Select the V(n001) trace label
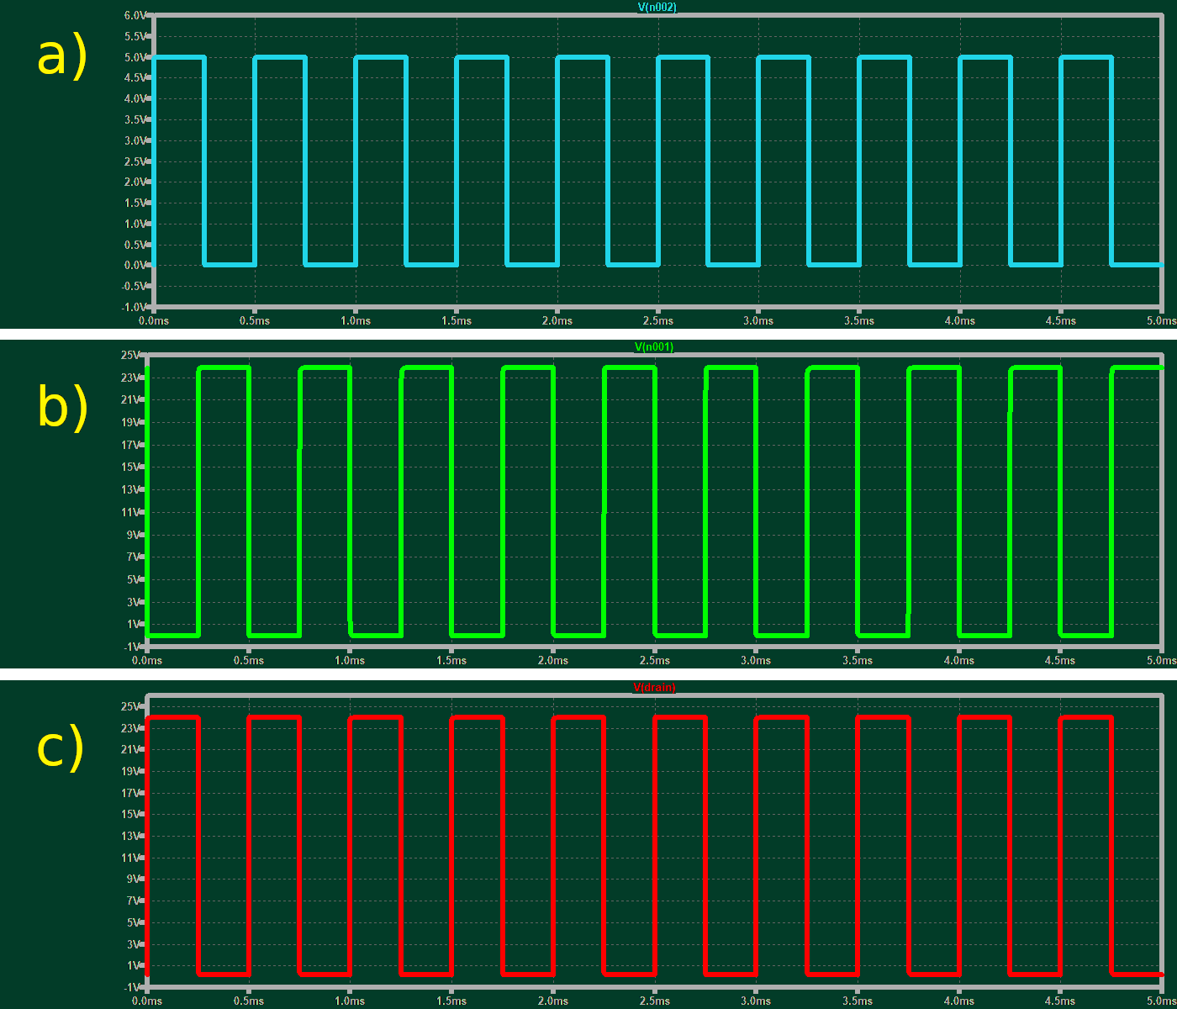 (x=654, y=347)
